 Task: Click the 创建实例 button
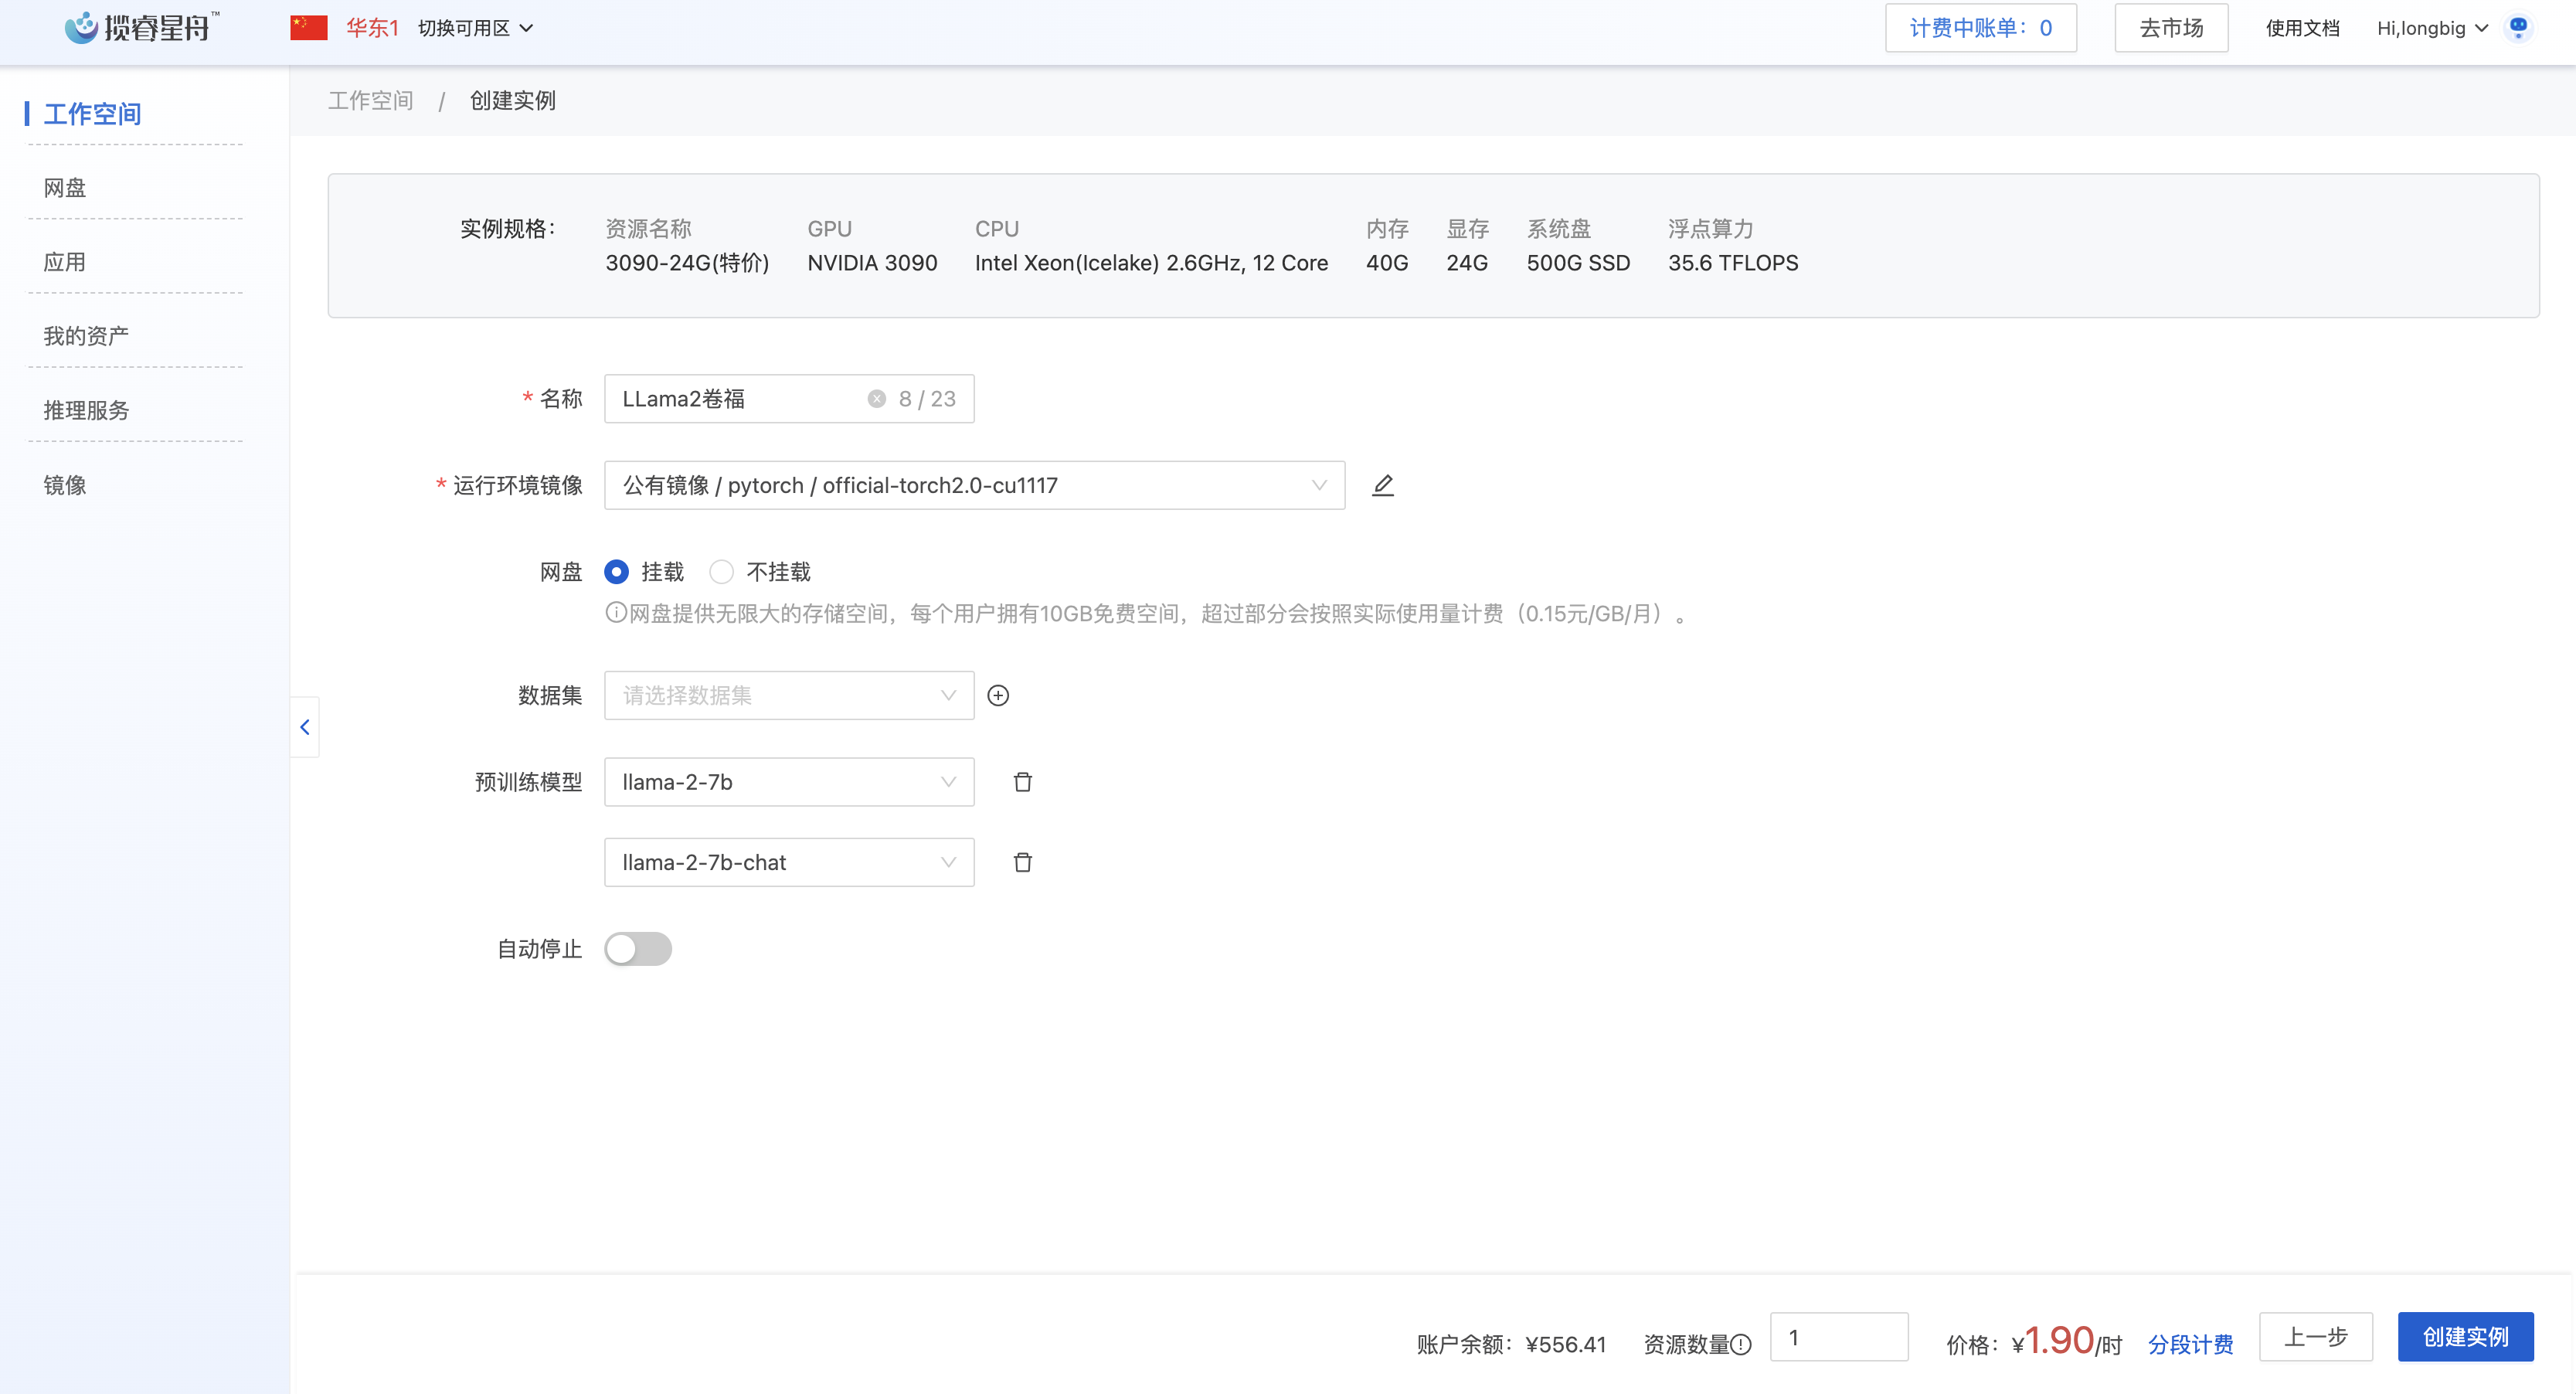(2464, 1337)
